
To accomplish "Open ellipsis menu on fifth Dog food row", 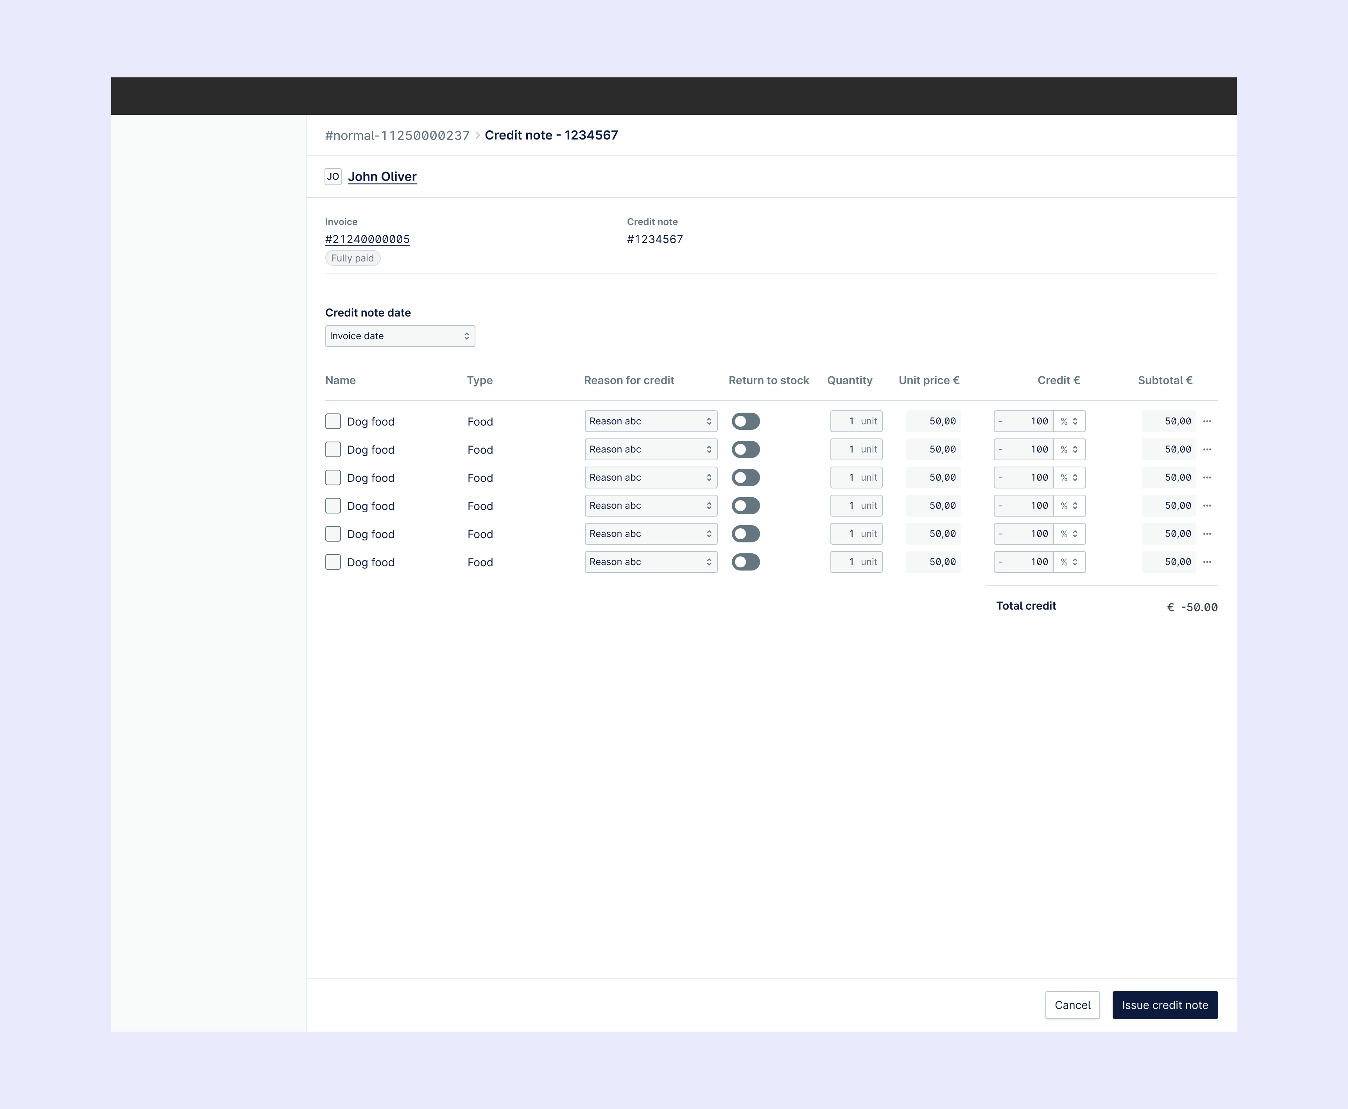I will [x=1207, y=533].
